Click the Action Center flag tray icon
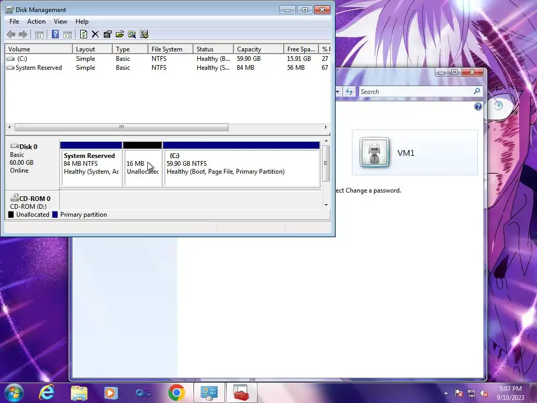 click(458, 393)
